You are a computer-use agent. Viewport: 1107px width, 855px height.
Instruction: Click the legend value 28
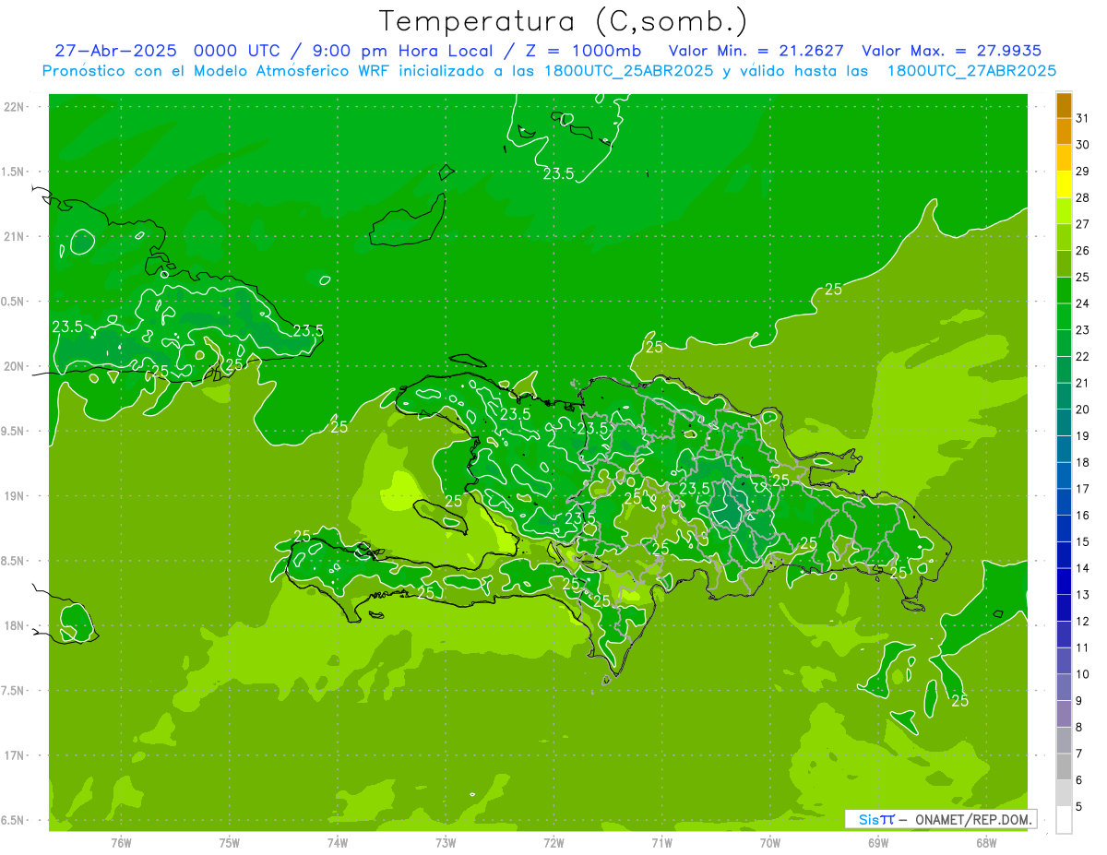click(1082, 197)
